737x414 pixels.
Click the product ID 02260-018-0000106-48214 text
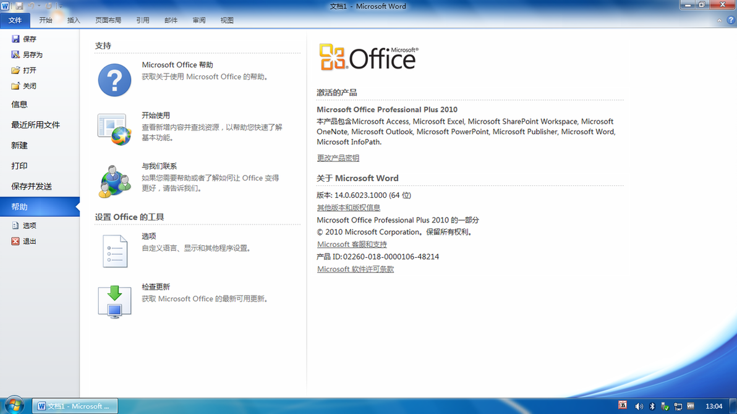click(x=391, y=257)
